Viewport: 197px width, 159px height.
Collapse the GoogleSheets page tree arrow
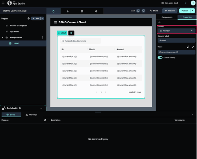[2, 37]
